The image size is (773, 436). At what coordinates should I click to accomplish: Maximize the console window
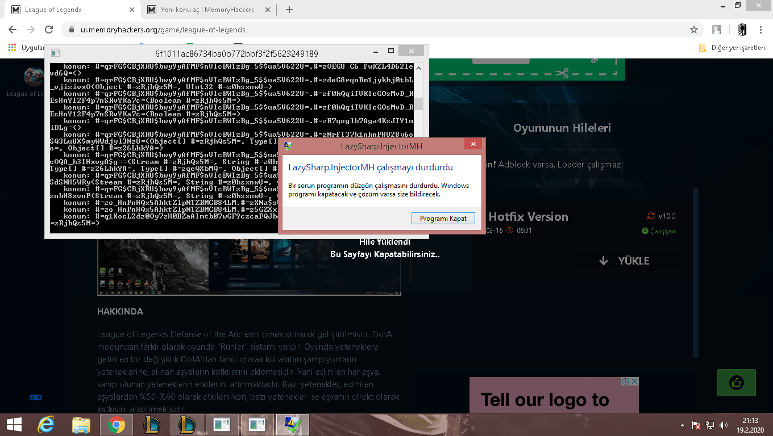[x=391, y=51]
